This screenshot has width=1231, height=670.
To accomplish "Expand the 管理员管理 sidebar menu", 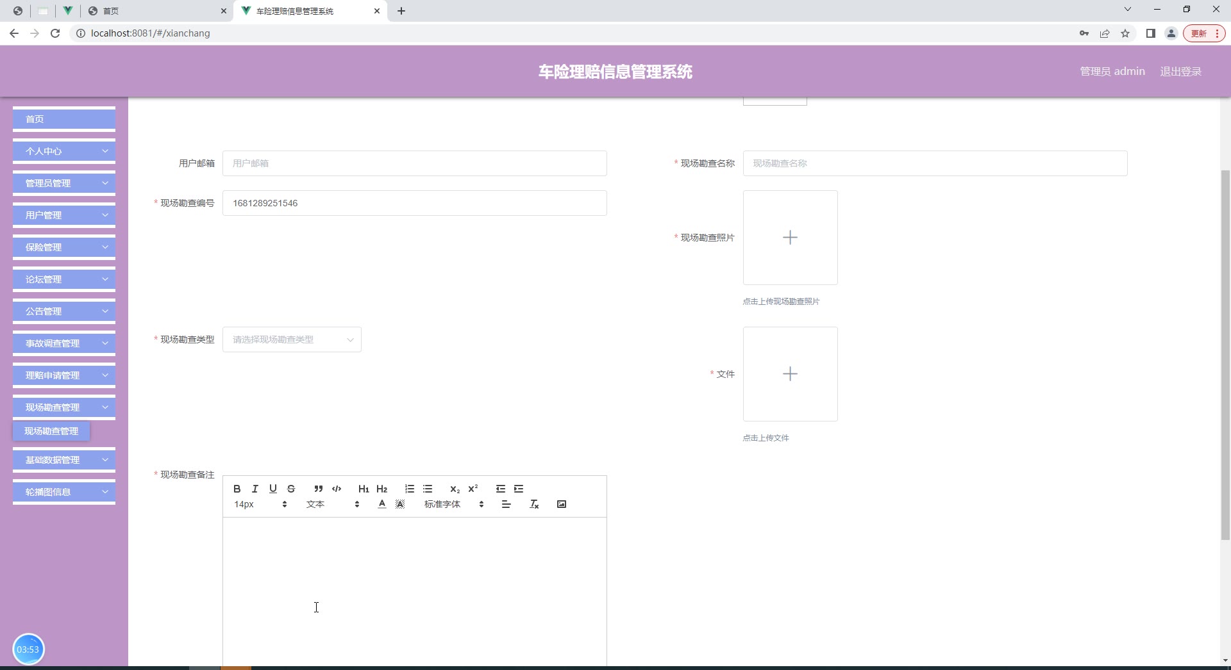I will 64,183.
